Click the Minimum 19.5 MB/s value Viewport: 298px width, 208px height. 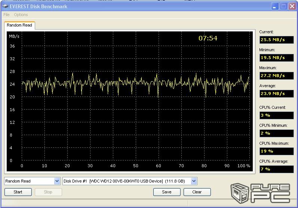pyautogui.click(x=277, y=58)
